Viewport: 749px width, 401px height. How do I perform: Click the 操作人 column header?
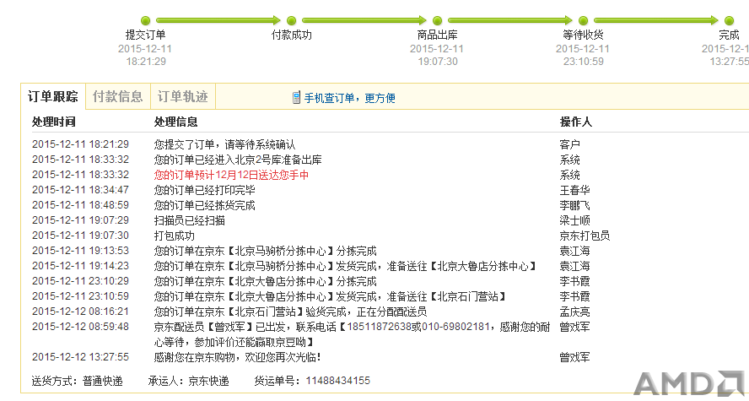tap(575, 122)
